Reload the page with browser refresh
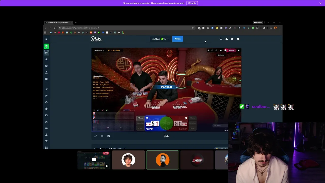Image resolution: width=325 pixels, height=183 pixels. coord(54,28)
